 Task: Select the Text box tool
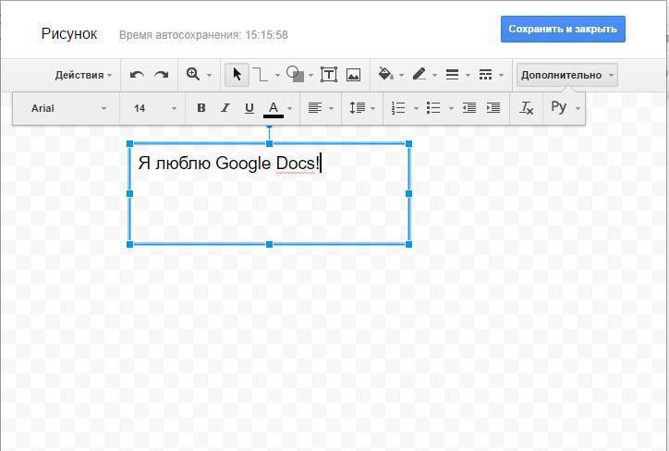(329, 75)
